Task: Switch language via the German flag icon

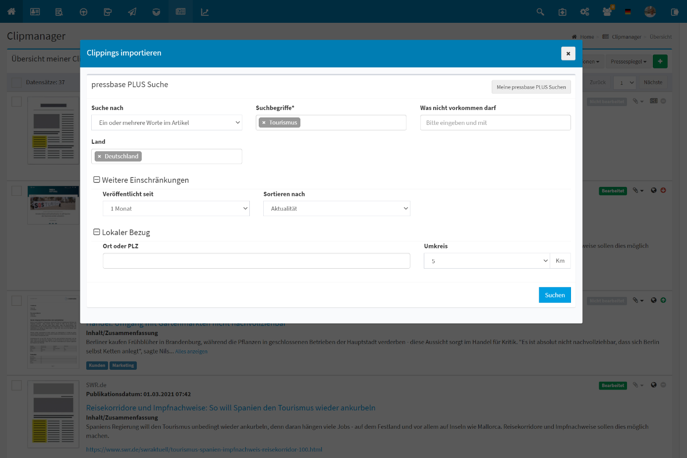Action: (x=628, y=12)
